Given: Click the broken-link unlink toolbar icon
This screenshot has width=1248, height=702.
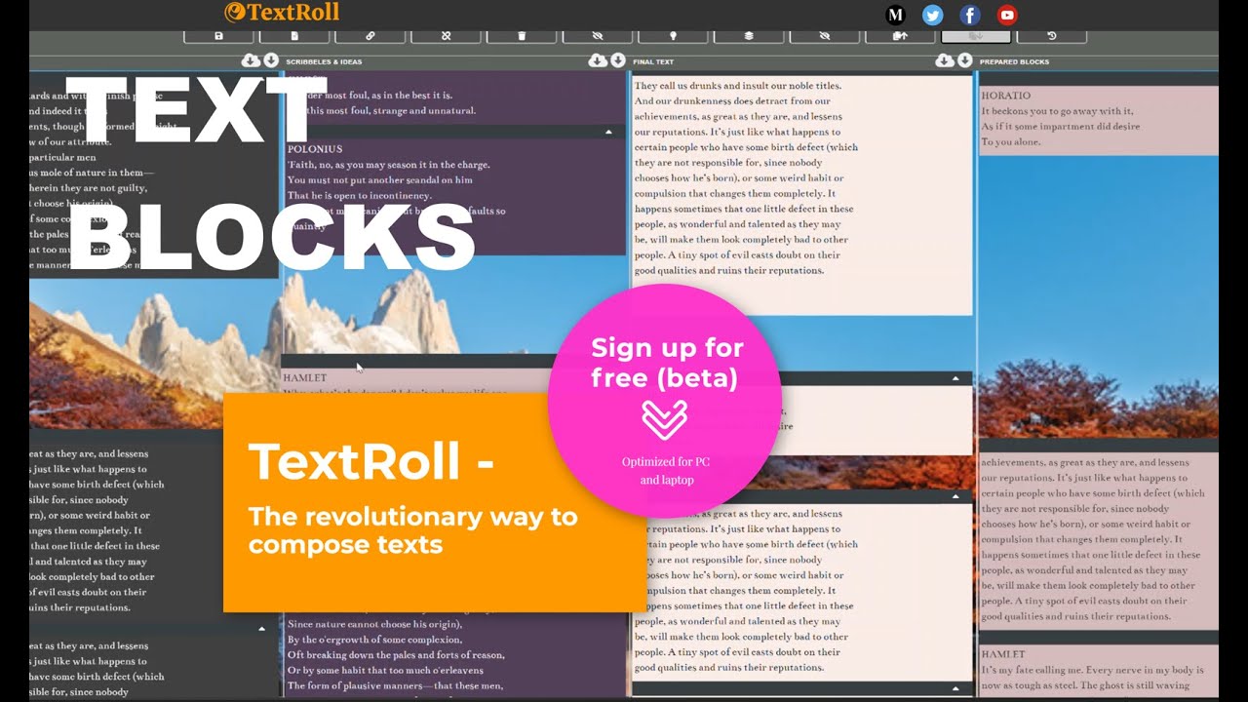Looking at the screenshot, I should 446,36.
